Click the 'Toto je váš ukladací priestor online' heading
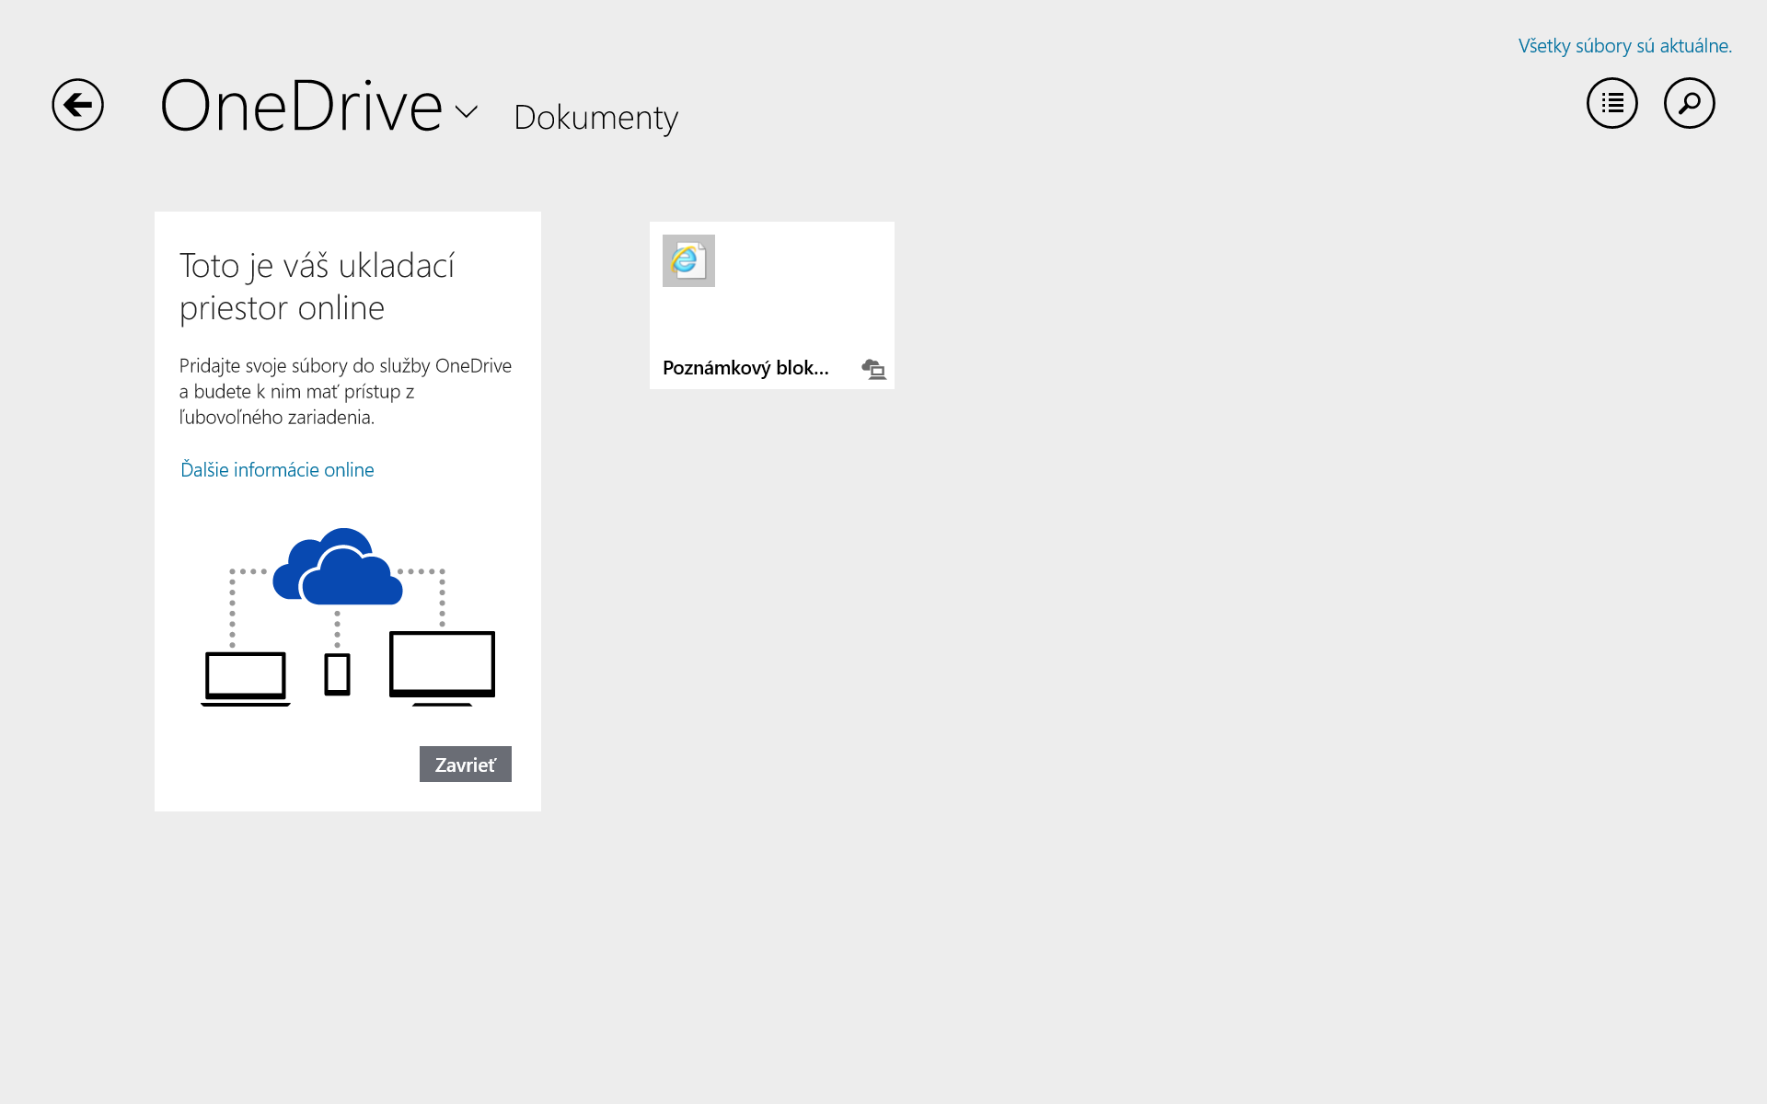This screenshot has height=1104, width=1767. click(317, 286)
